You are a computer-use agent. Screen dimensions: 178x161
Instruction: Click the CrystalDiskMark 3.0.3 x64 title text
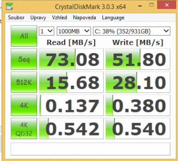(90, 7)
